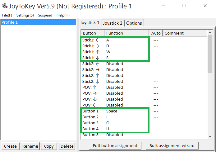The height and width of the screenshot is (152, 216).
Task: Select Profile 1 in the profile list
Action: 39,22
